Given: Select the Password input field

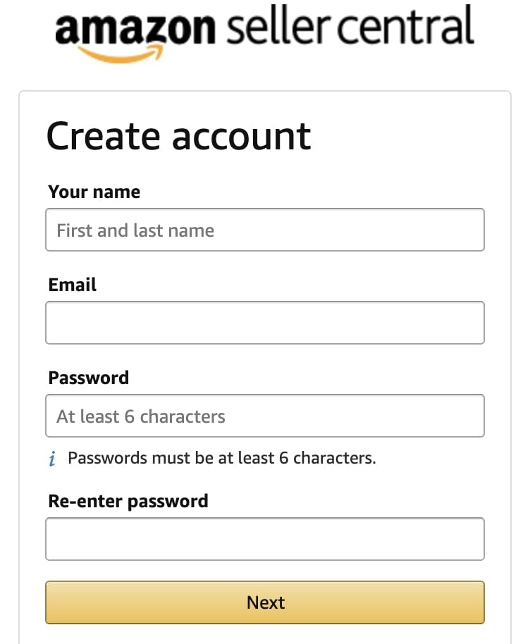Looking at the screenshot, I should [264, 416].
